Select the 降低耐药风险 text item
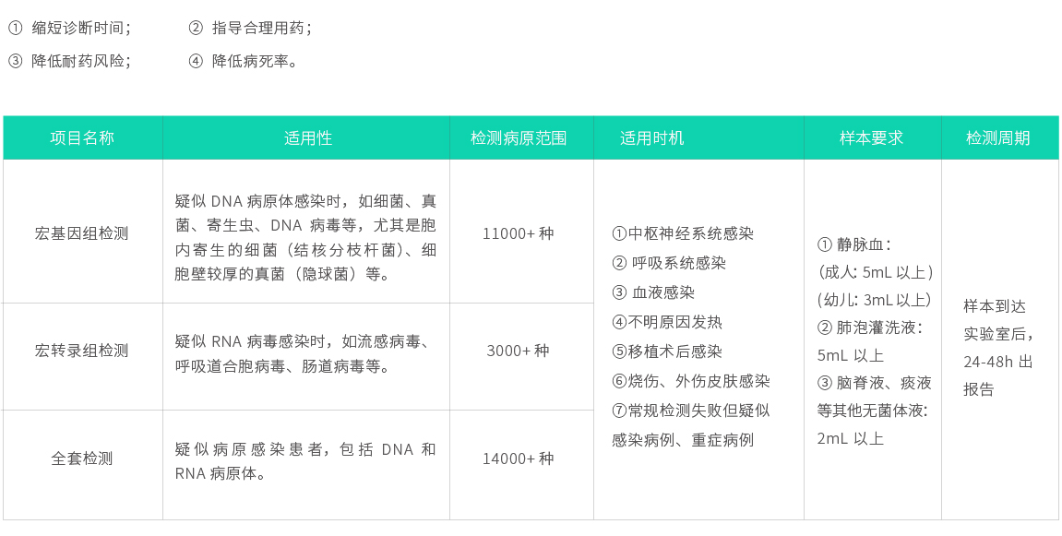Screen dimensions: 1062x536 pos(79,61)
